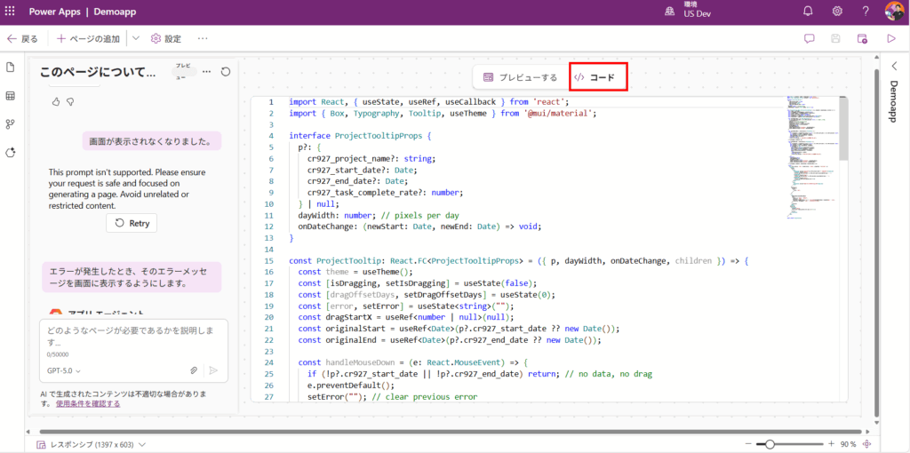The width and height of the screenshot is (910, 453).
Task: Open the Data table icon in the left sidebar
Action: pos(11,96)
